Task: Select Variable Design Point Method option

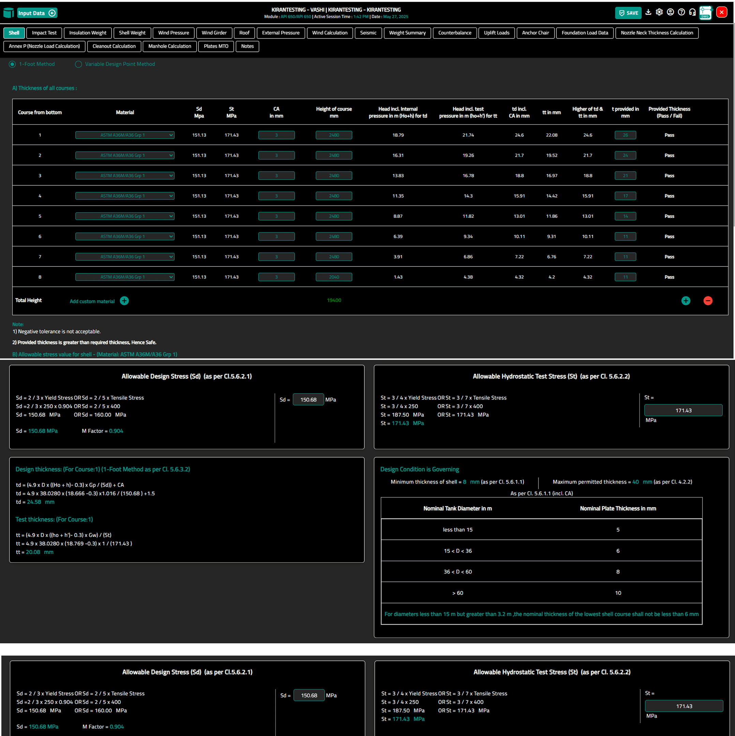Action: click(x=78, y=64)
